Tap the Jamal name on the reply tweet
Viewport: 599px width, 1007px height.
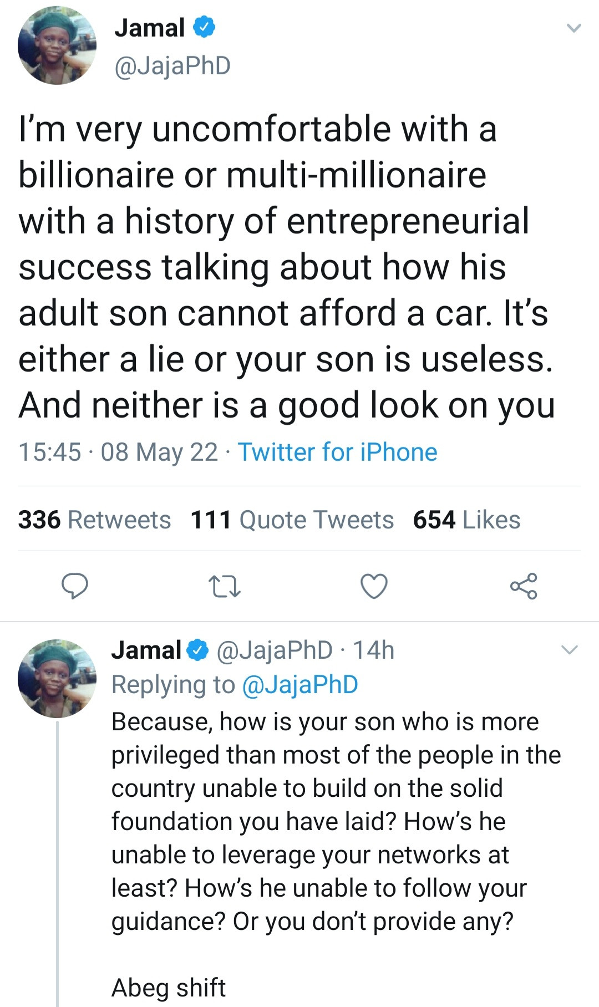(146, 650)
